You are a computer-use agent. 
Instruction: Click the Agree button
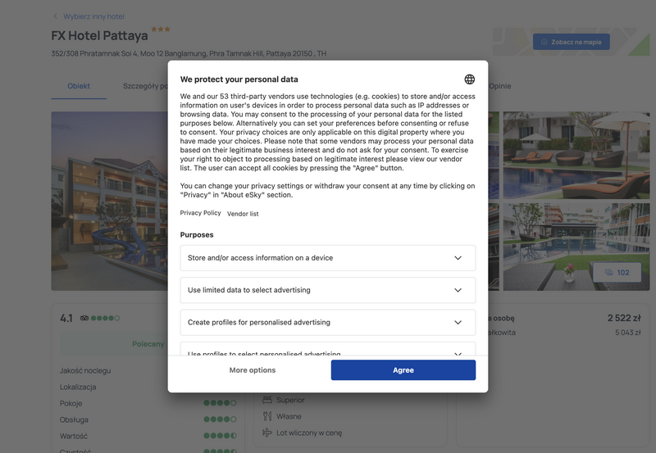(403, 370)
